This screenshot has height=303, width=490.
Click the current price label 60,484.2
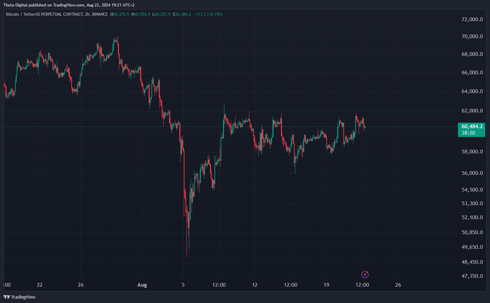tap(472, 126)
